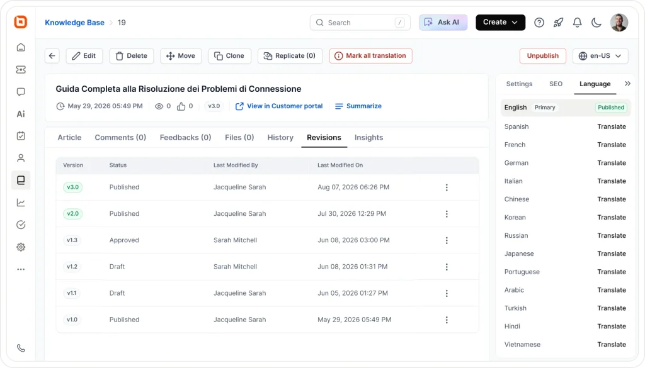
Task: Open row menu for version v1.1
Action: click(x=447, y=293)
